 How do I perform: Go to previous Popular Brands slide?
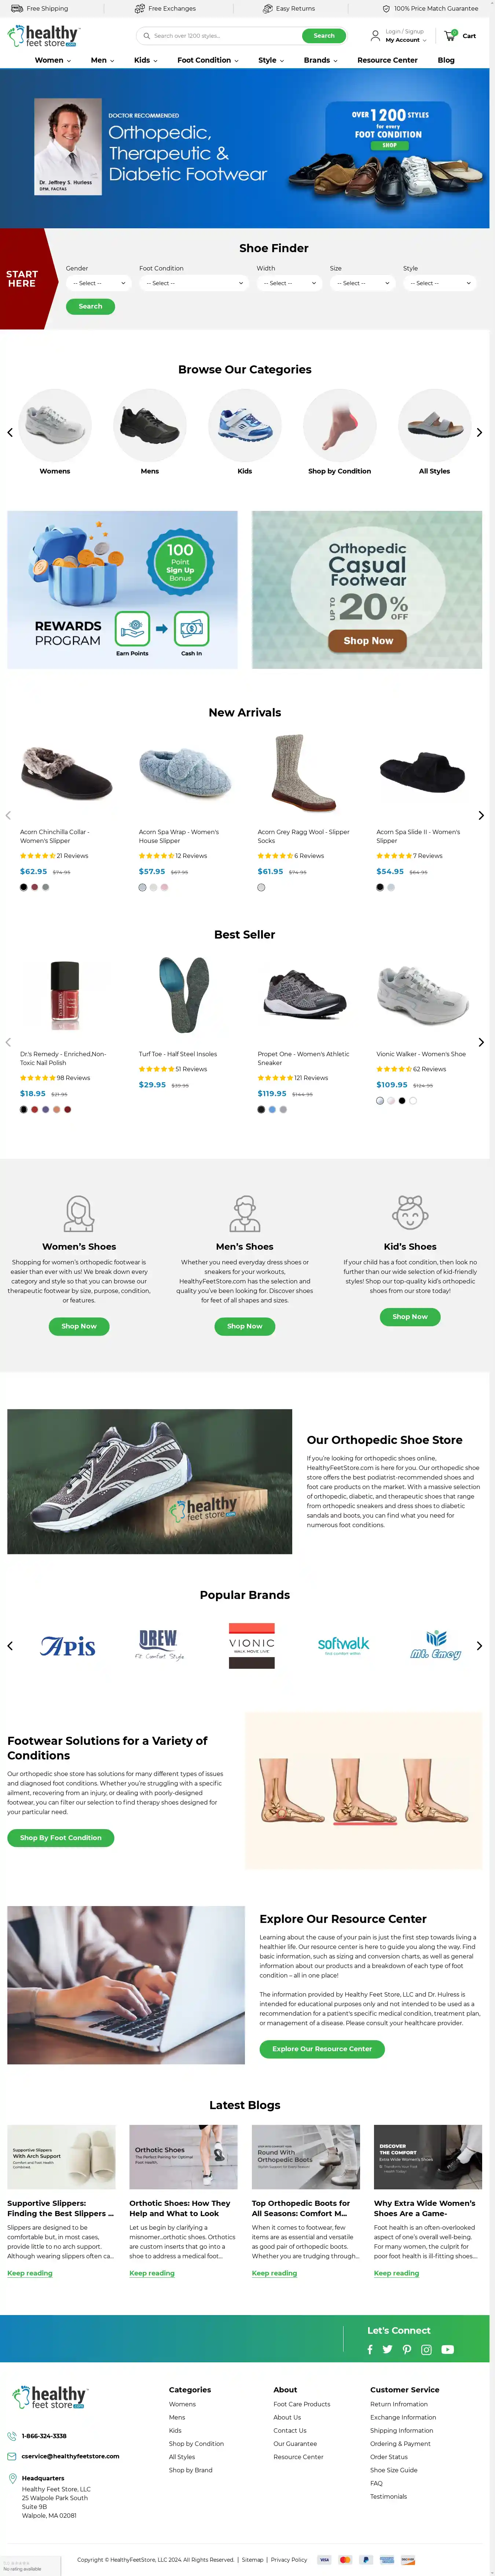[10, 1645]
